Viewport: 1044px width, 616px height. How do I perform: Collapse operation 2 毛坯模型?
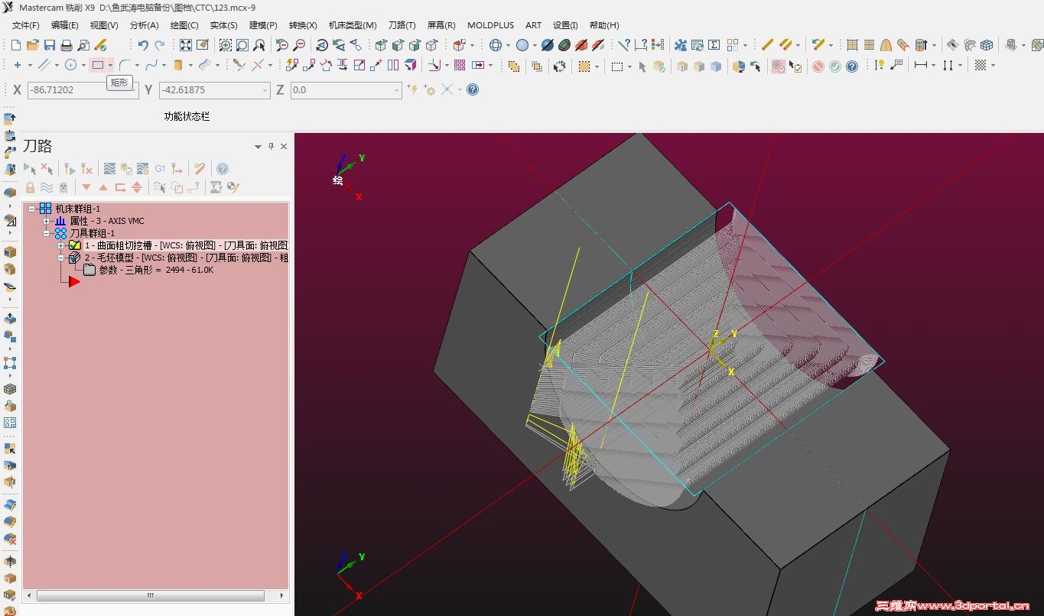click(x=61, y=258)
